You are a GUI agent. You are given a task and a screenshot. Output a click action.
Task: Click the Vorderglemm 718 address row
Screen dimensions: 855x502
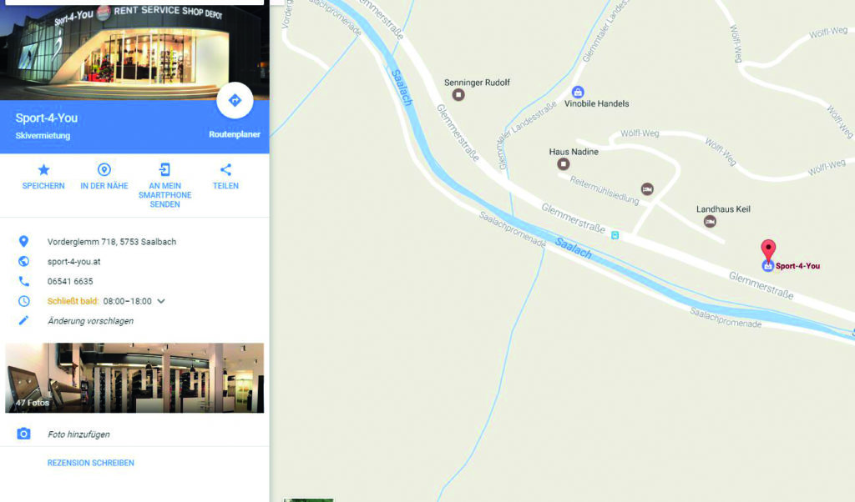tap(134, 242)
